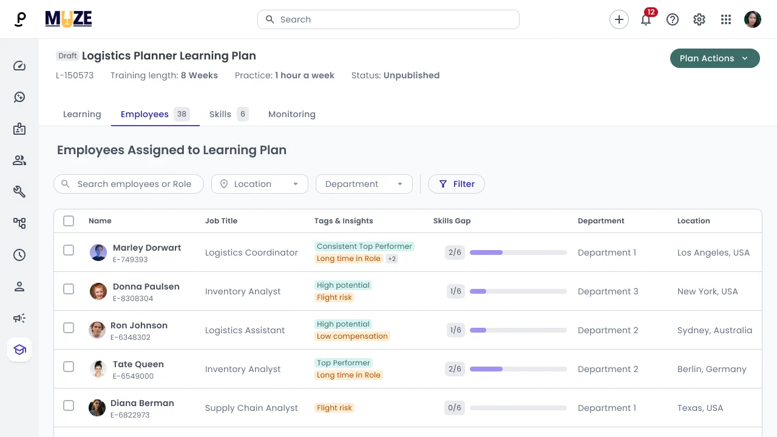The image size is (777, 437).
Task: Click the Filter button
Action: (x=456, y=184)
